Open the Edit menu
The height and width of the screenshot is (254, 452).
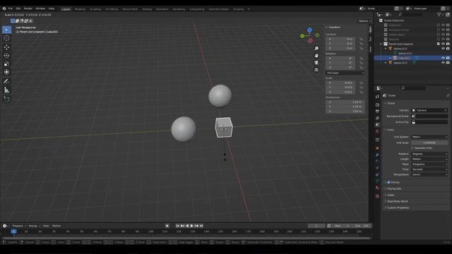18,8
